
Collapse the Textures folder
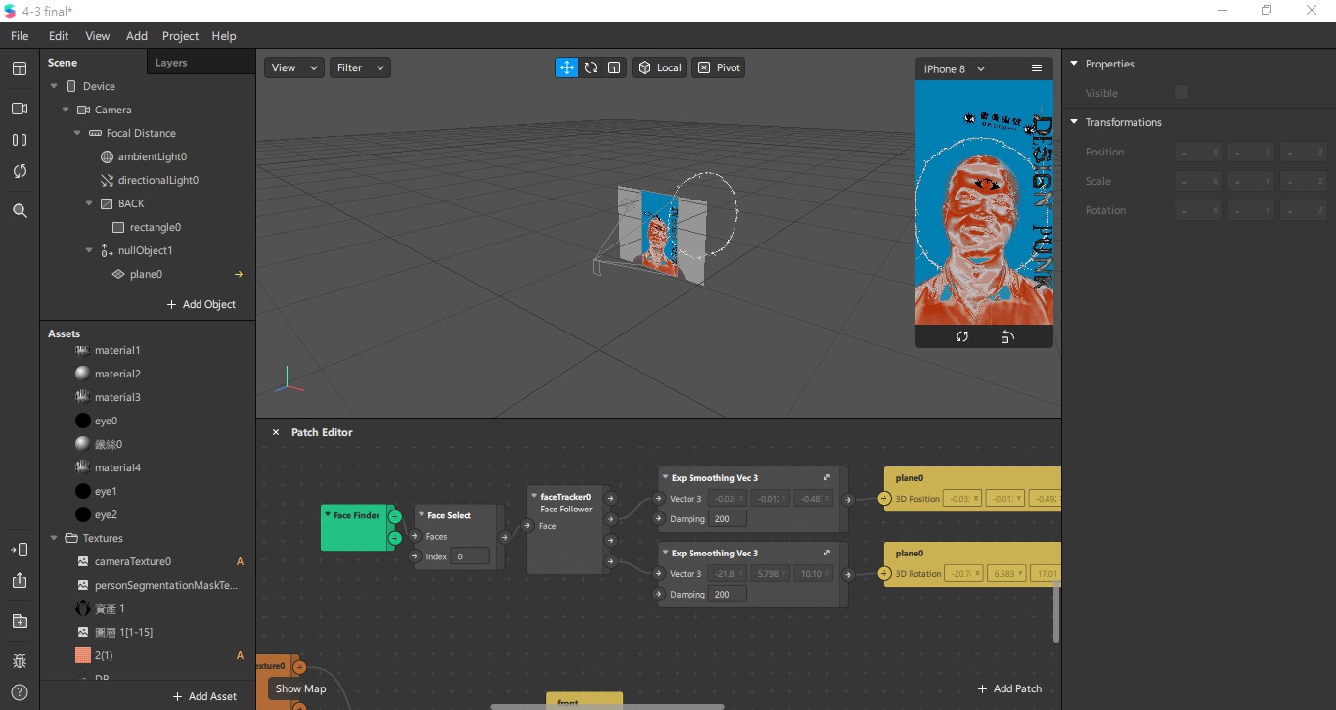coord(55,538)
